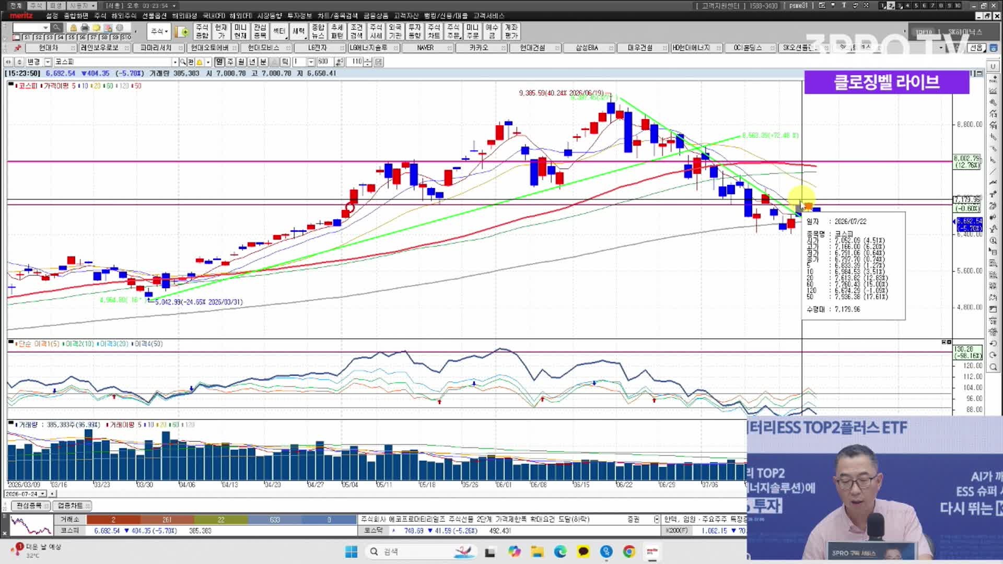Switch chart to weekly (주) period
1003x564 pixels.
point(230,62)
